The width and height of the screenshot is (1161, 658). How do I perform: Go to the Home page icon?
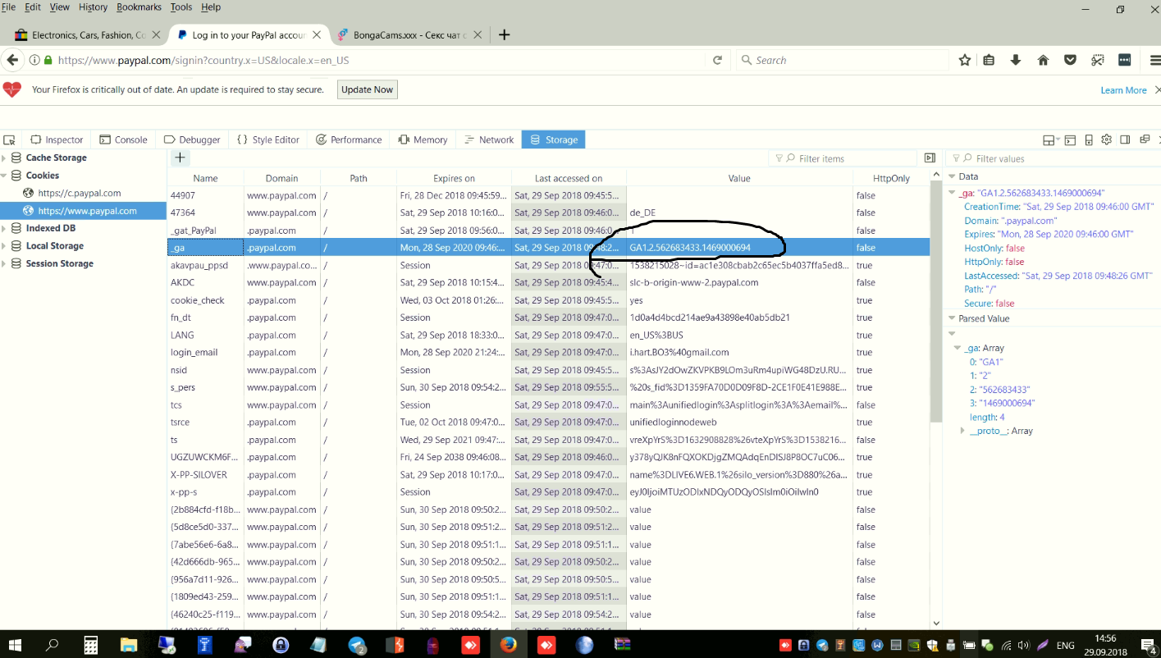[x=1043, y=60]
